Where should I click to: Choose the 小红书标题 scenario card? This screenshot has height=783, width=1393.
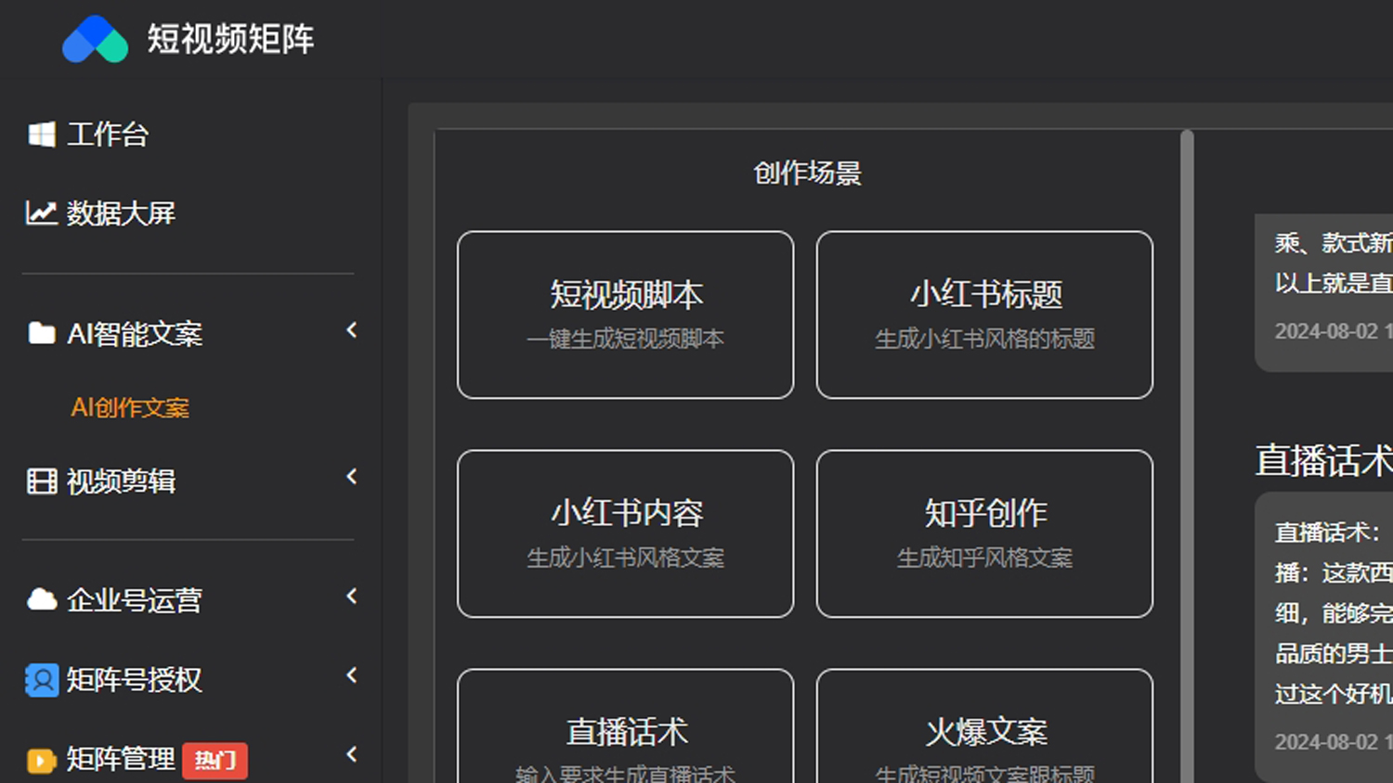tap(984, 315)
